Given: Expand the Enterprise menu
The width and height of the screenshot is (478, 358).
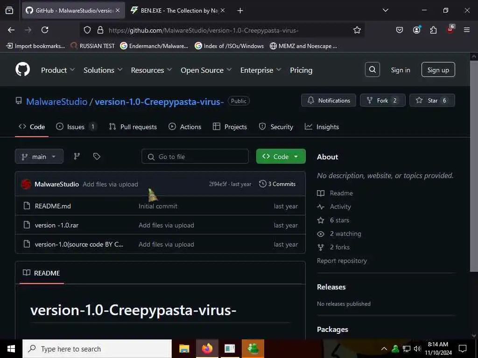Looking at the screenshot, I should point(260,70).
